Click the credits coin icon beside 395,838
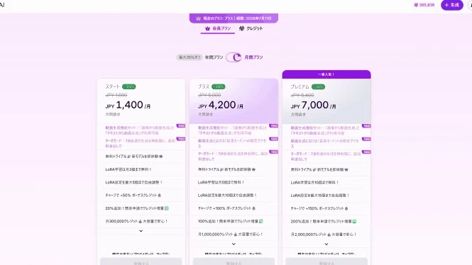Image resolution: width=472 pixels, height=265 pixels. click(x=416, y=5)
